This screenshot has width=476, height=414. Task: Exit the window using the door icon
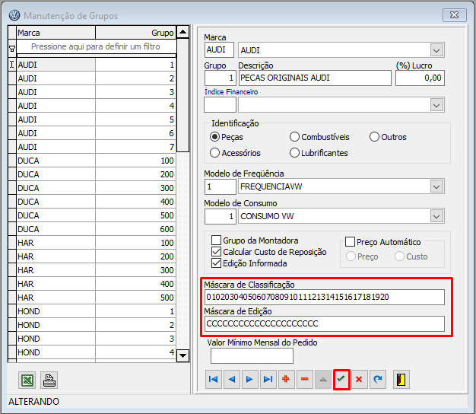pyautogui.click(x=401, y=379)
